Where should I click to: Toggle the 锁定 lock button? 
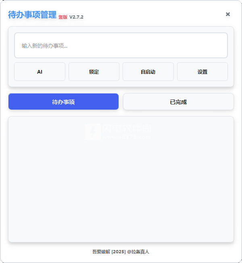pos(94,72)
